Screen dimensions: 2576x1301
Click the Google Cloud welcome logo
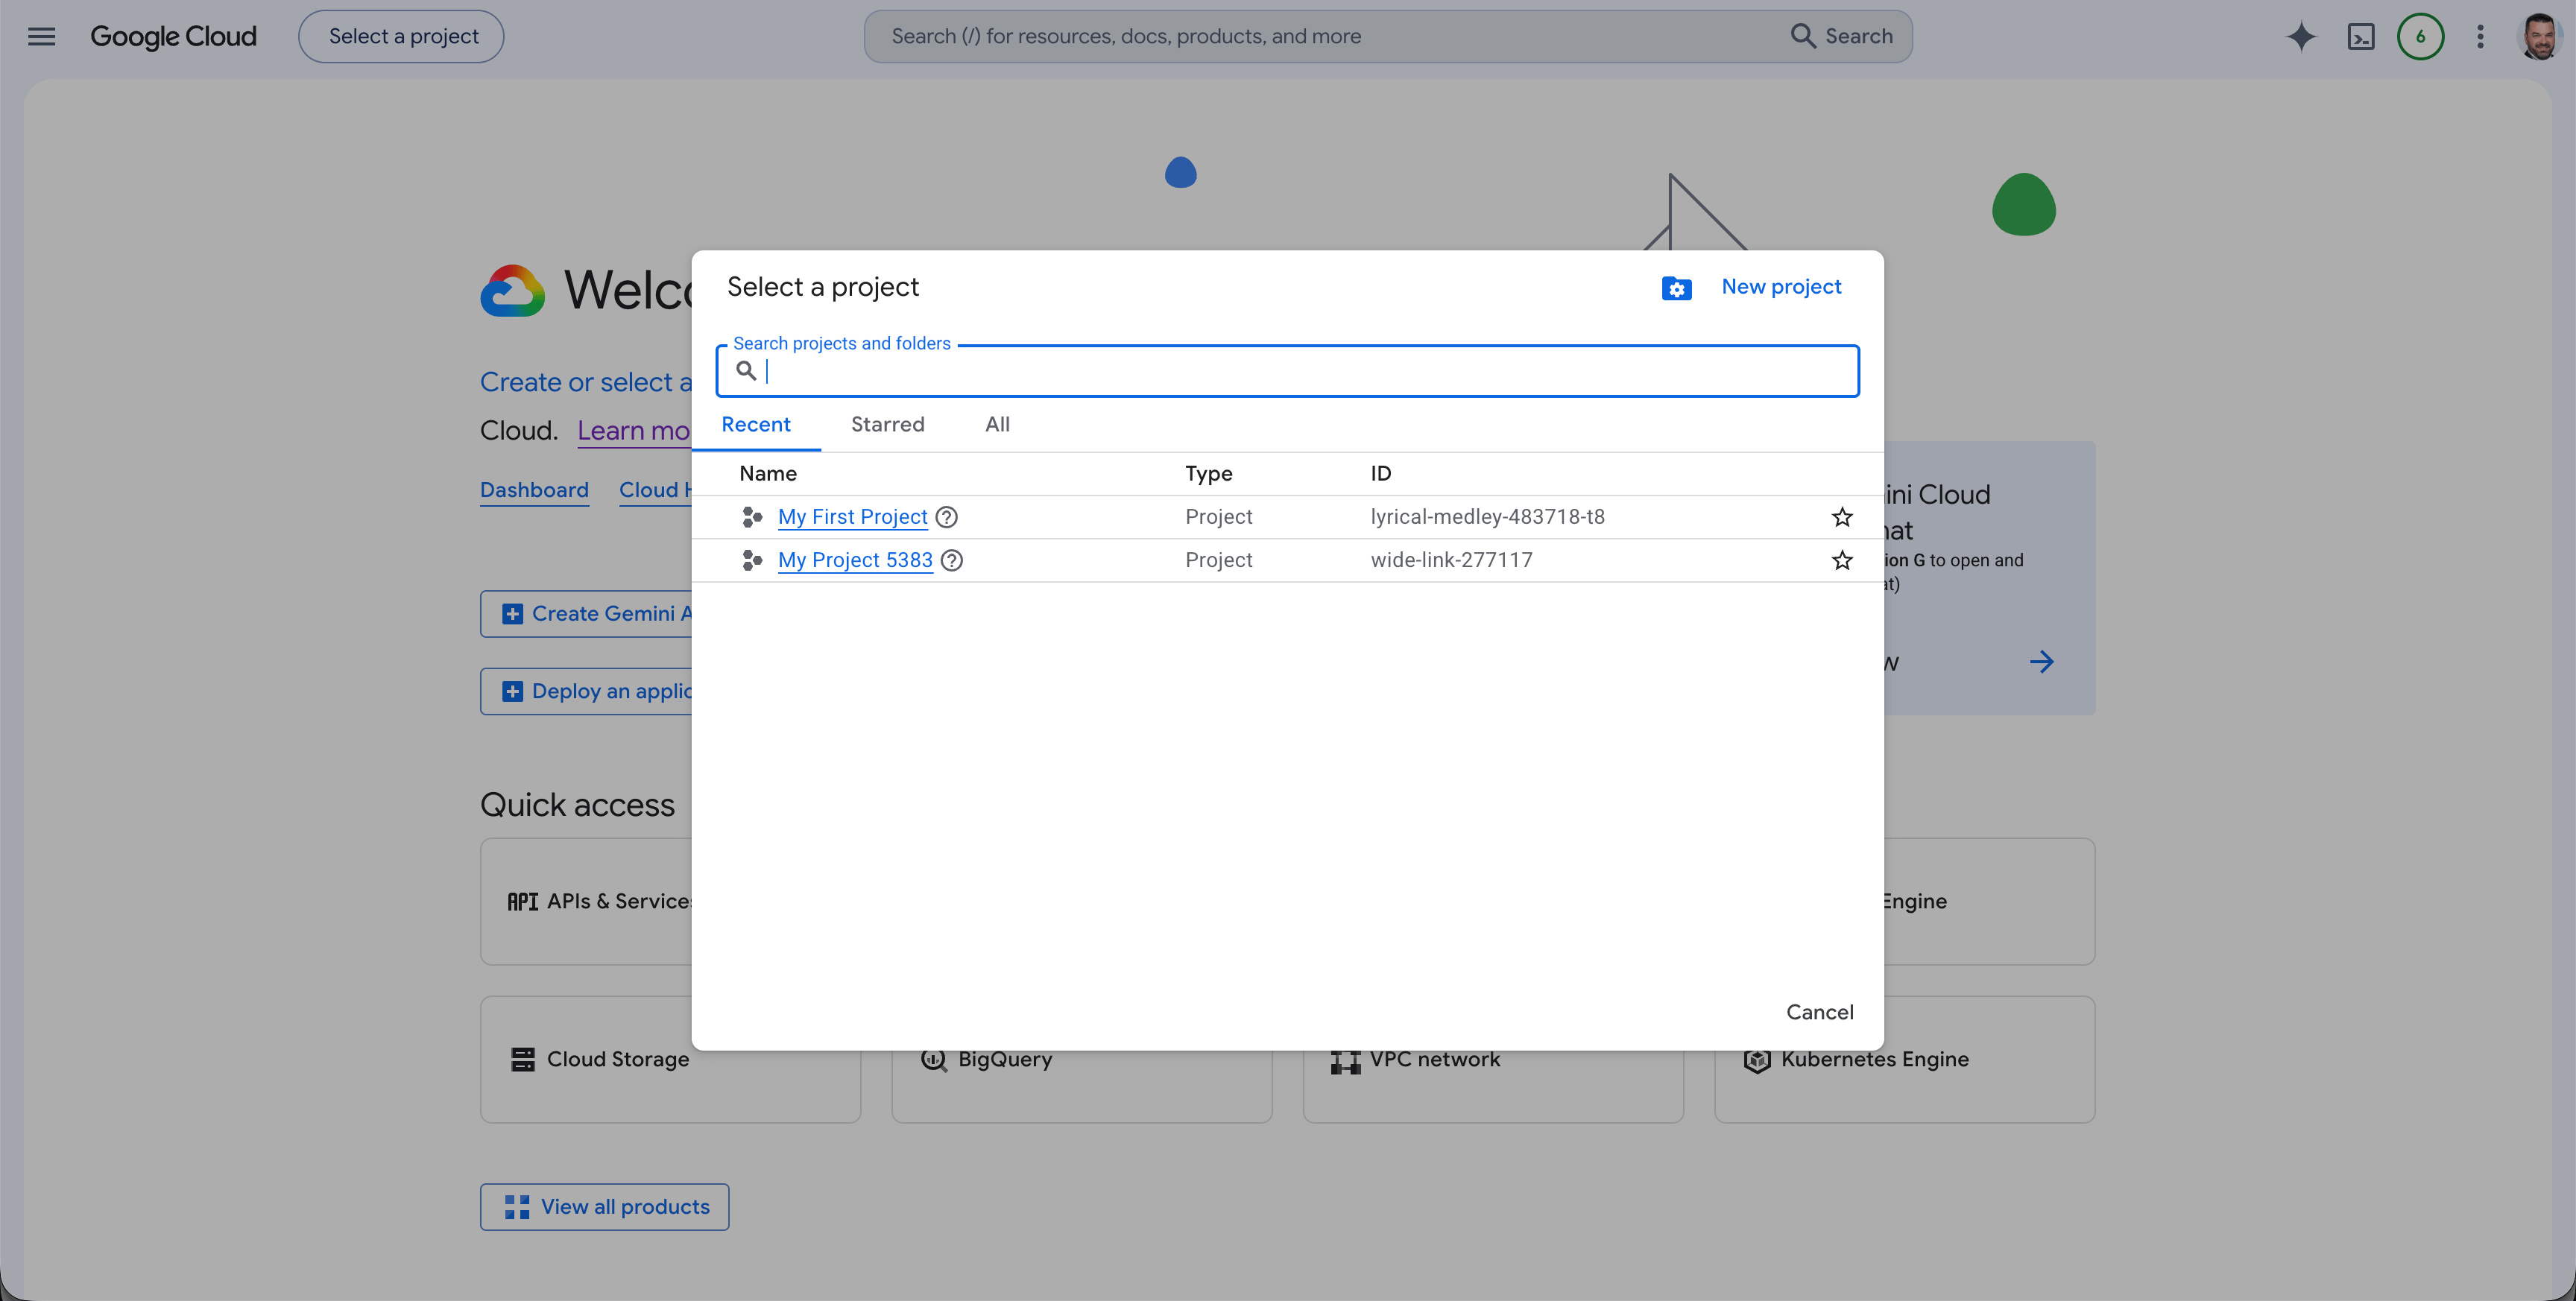(512, 291)
